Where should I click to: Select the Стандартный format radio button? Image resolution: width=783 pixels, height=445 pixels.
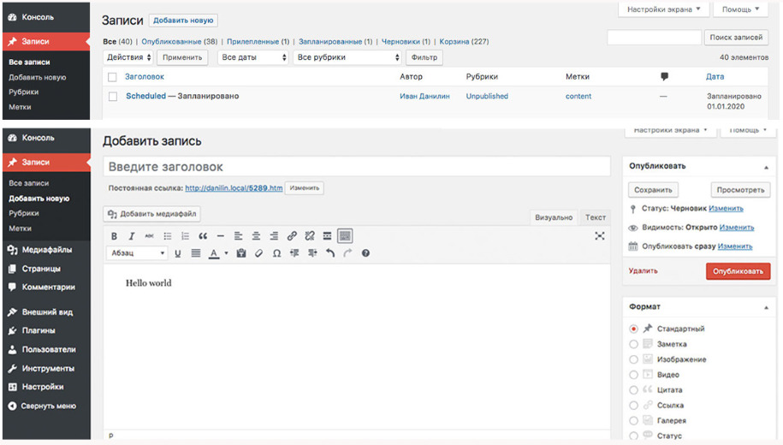click(634, 329)
